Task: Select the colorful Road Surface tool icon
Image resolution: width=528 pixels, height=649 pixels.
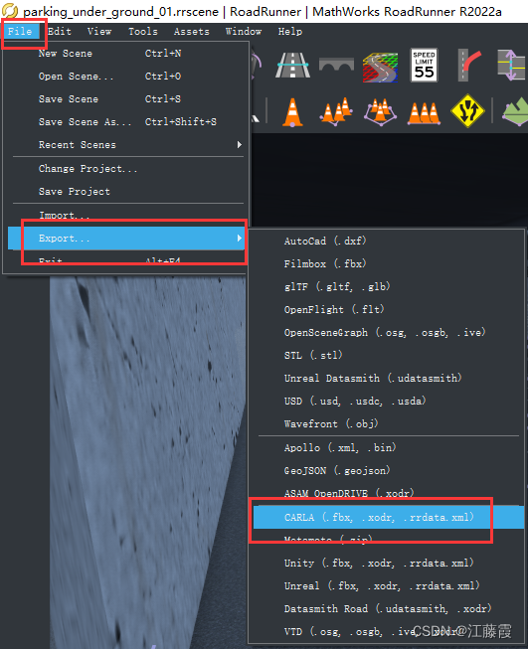Action: 380,67
